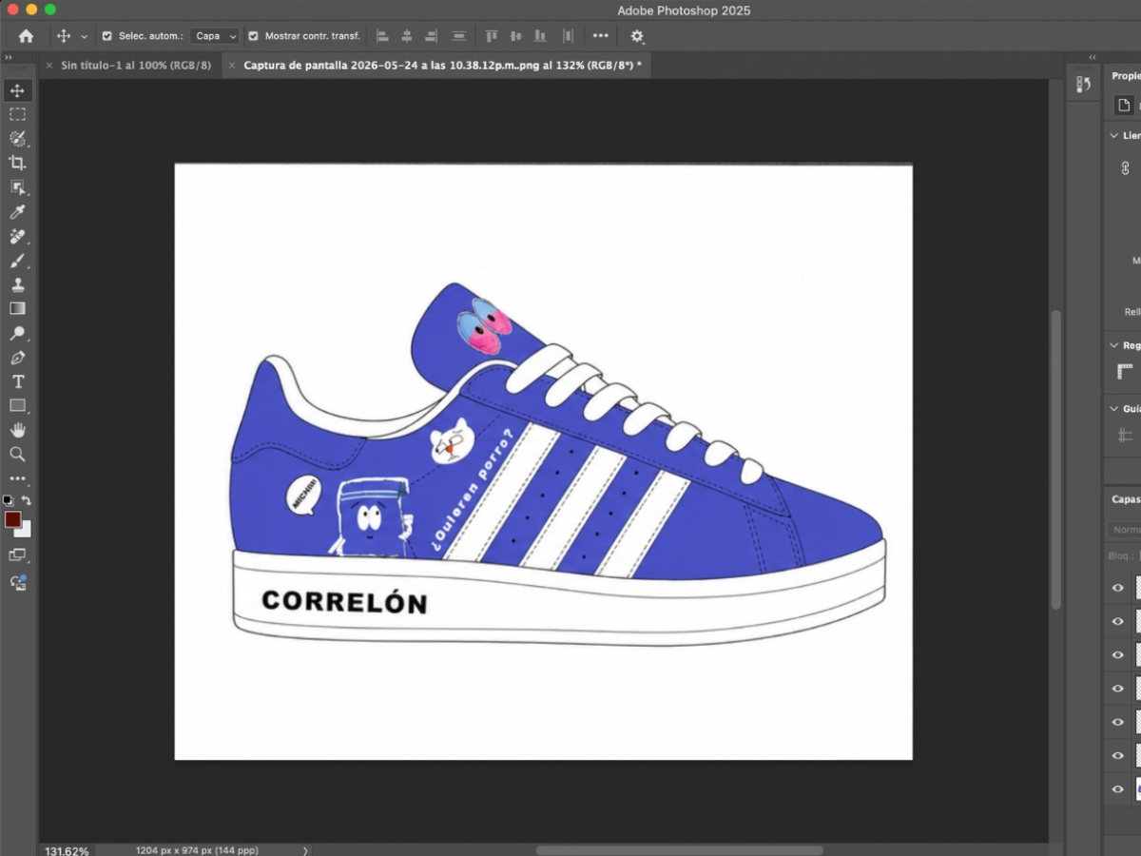Open the foreground dark red color swatch
Image resolution: width=1141 pixels, height=856 pixels.
click(12, 518)
